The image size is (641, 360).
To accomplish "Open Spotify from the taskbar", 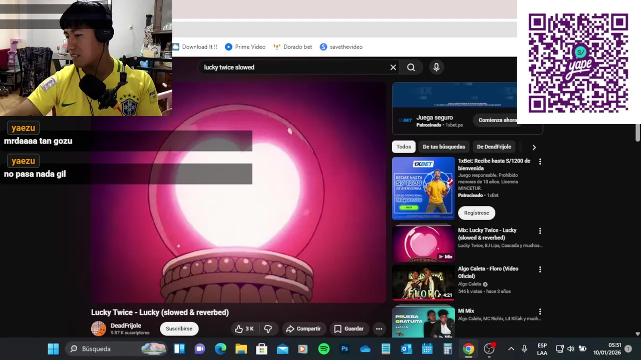I will coord(324,349).
